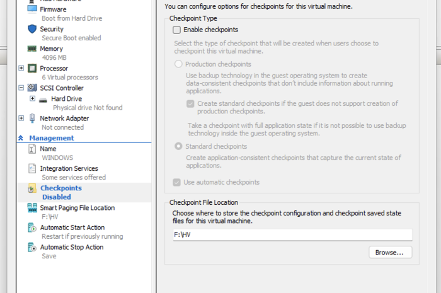Select the Checkpoints icon in sidebar
Image resolution: width=441 pixels, height=293 pixels.
pyautogui.click(x=32, y=188)
